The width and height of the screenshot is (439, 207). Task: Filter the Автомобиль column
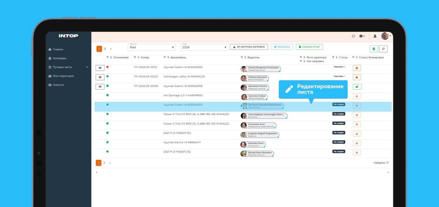[x=165, y=57]
